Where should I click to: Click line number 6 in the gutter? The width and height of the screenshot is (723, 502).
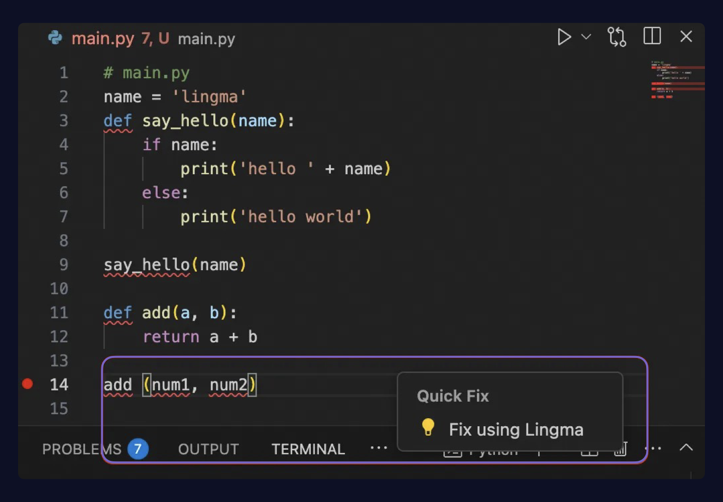(x=64, y=193)
